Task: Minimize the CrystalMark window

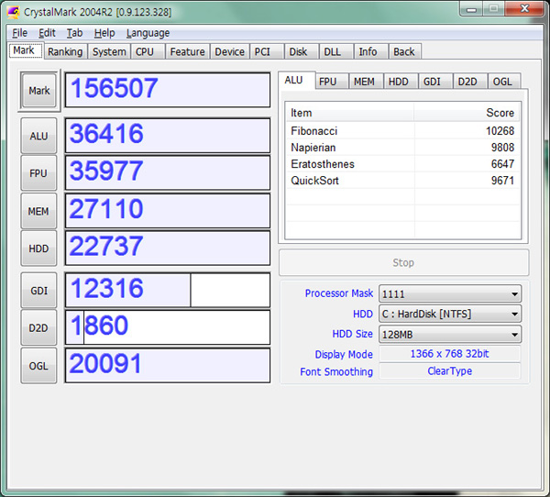Action: (x=471, y=9)
